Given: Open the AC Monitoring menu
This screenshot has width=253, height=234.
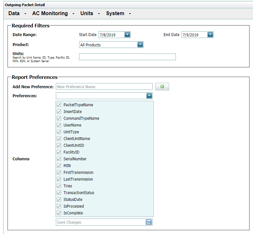Looking at the screenshot, I should click(50, 14).
